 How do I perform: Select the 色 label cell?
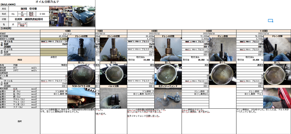[x=4, y=25]
